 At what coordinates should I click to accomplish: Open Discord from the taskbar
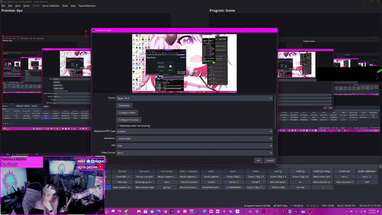[x=126, y=212]
